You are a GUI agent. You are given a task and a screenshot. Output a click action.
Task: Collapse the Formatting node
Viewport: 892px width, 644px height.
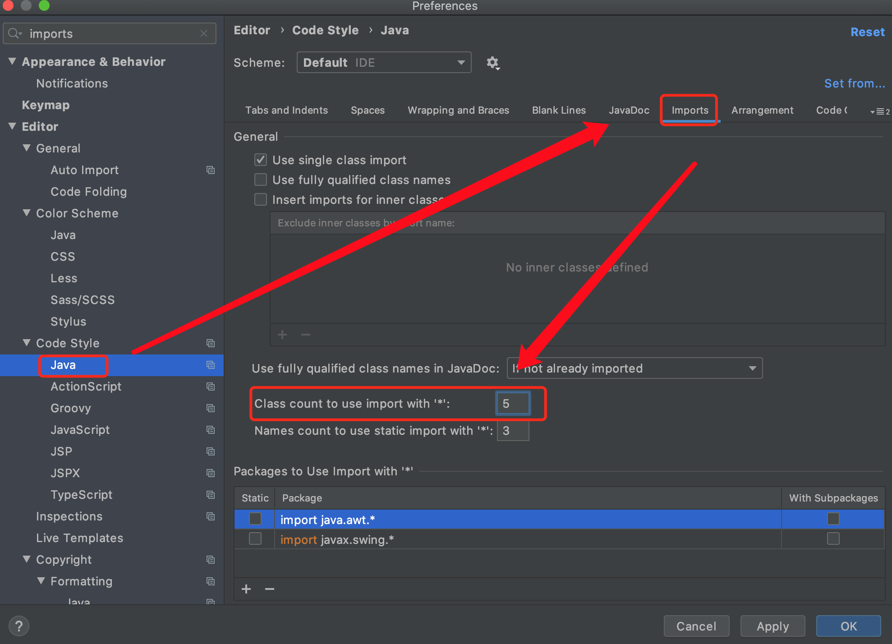point(41,581)
